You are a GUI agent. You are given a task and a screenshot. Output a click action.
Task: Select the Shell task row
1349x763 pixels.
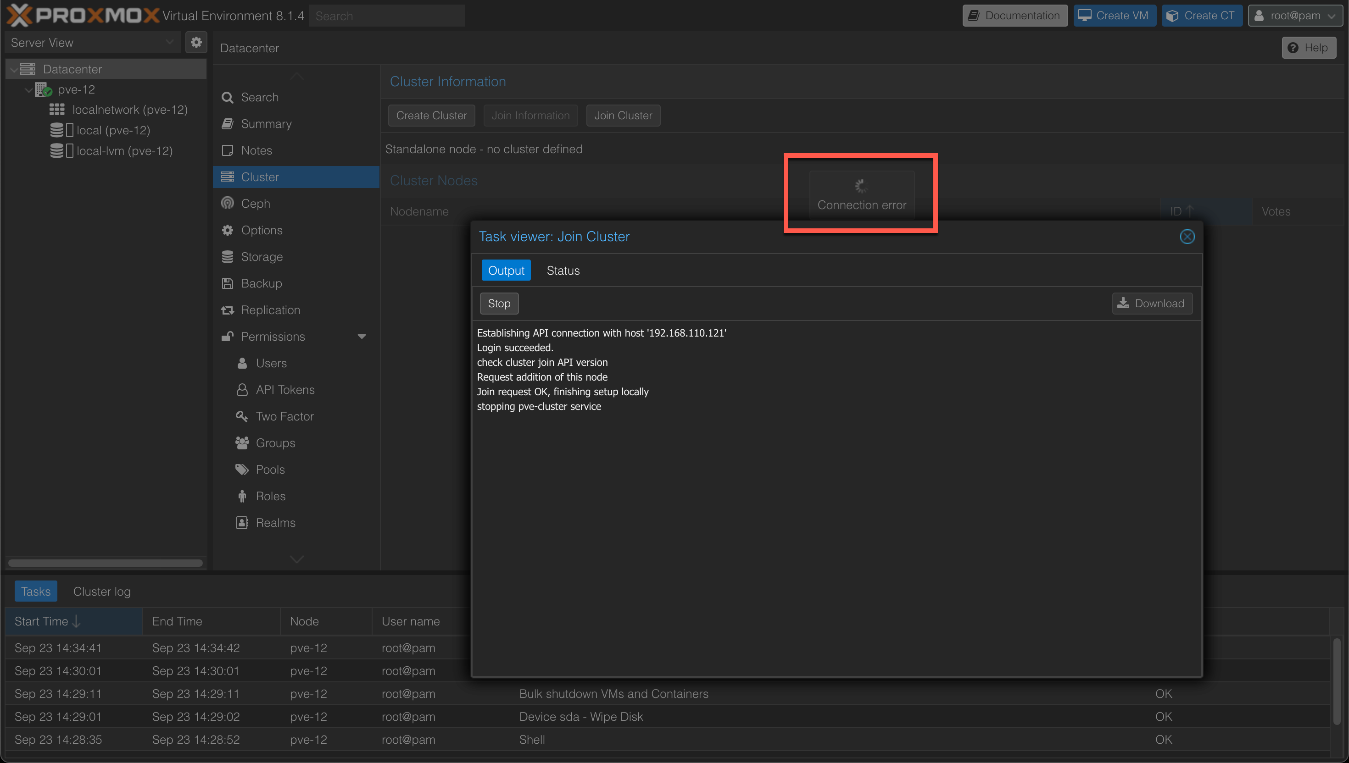[667, 740]
